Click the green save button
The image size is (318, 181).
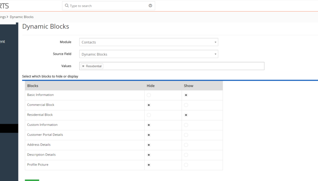(x=32, y=180)
